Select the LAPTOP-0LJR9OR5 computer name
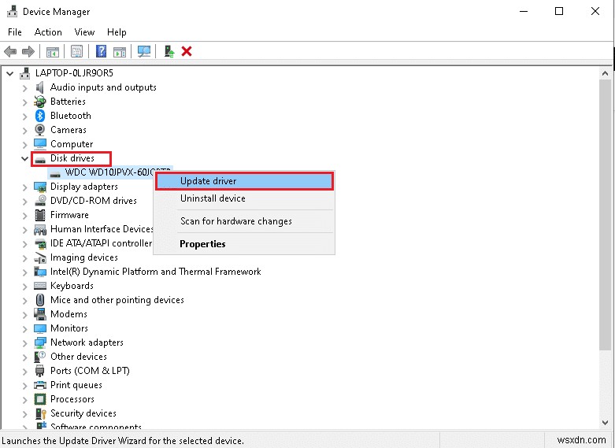Viewport: 615px width, 448px height. (74, 73)
